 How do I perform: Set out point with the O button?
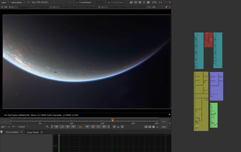pos(109,127)
